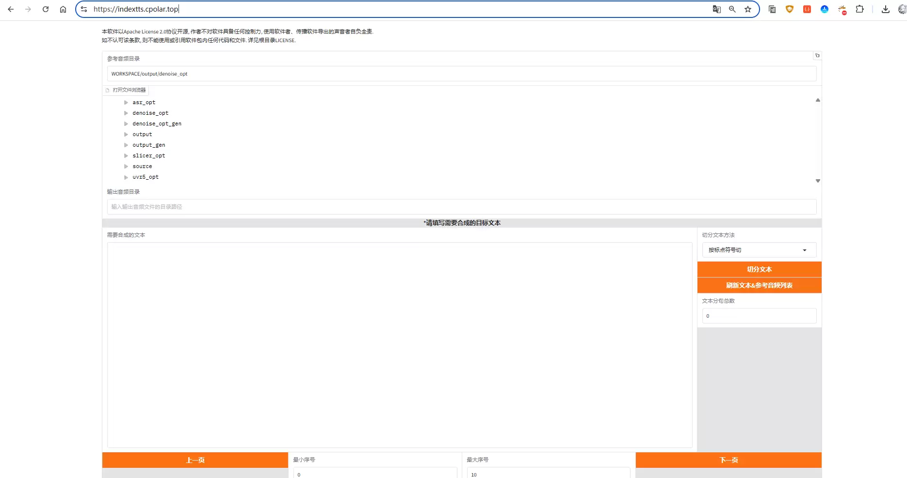Expand the asr_opt folder
Screen dimensions: 907x478
tap(126, 103)
